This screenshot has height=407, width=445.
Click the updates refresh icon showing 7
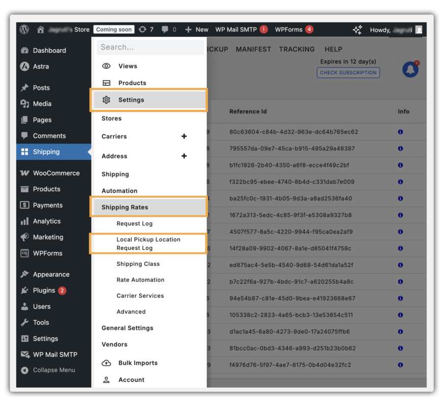point(143,30)
